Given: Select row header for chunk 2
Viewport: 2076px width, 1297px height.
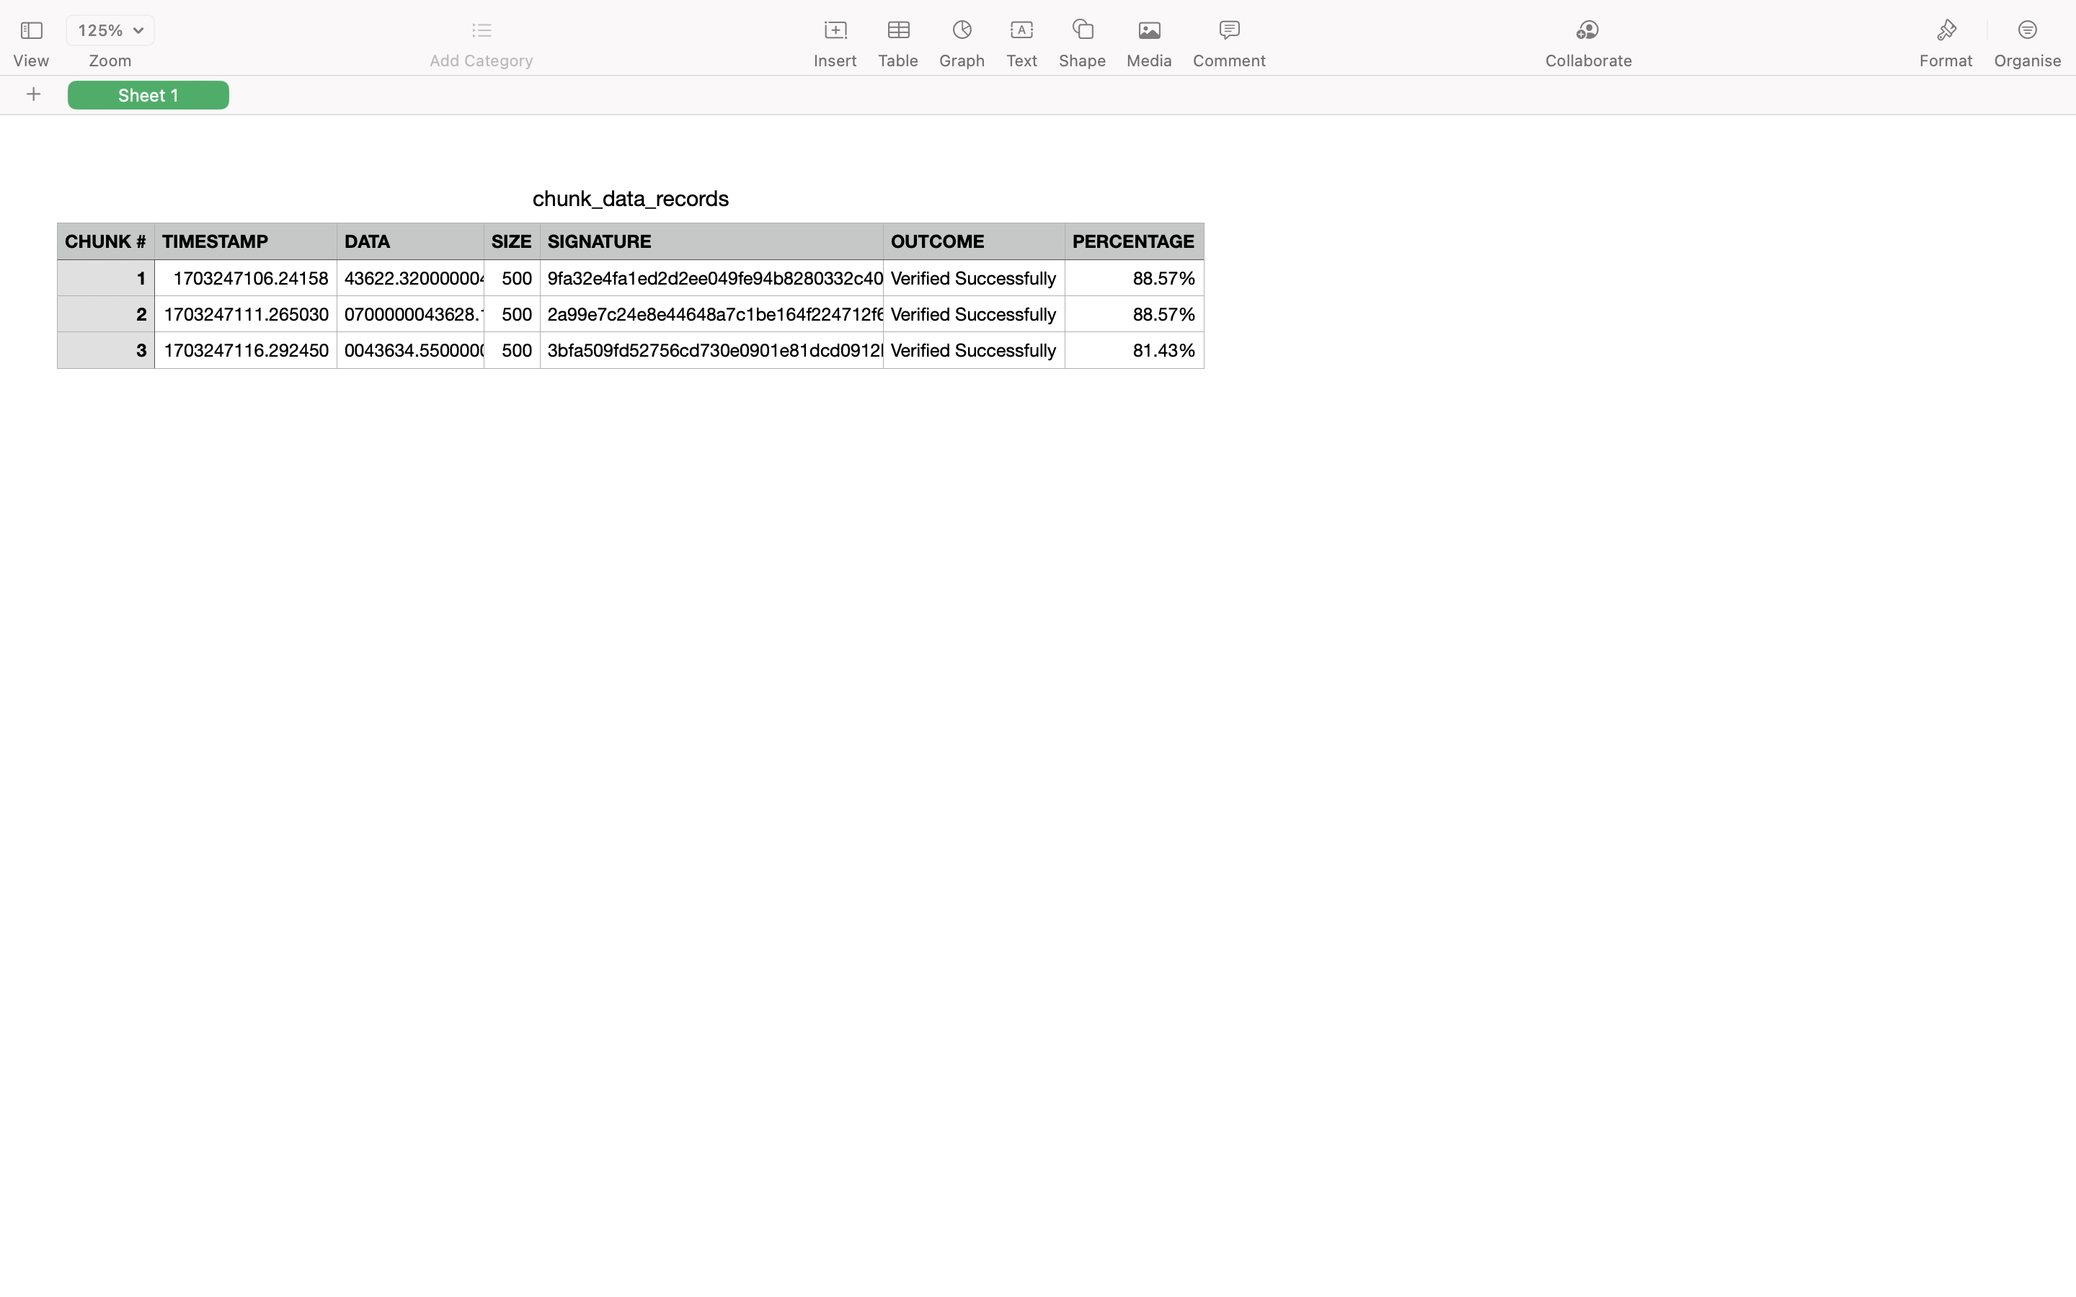Looking at the screenshot, I should click(x=105, y=315).
